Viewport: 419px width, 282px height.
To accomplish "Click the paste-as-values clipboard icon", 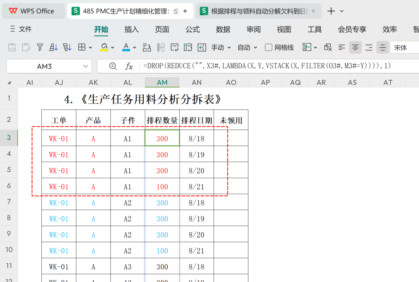I will [12, 47].
